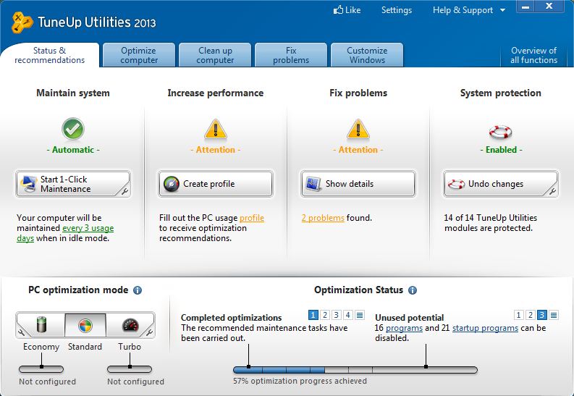
Task: Open Settings in the title bar
Action: tap(397, 10)
